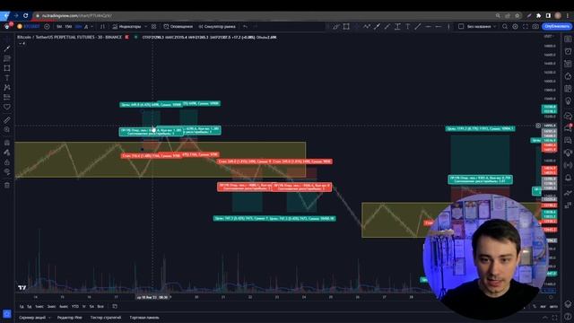Activate the zoom-in tool in the left sidebar
Screen dimensions: 574x323
pyautogui.click(x=7, y=129)
